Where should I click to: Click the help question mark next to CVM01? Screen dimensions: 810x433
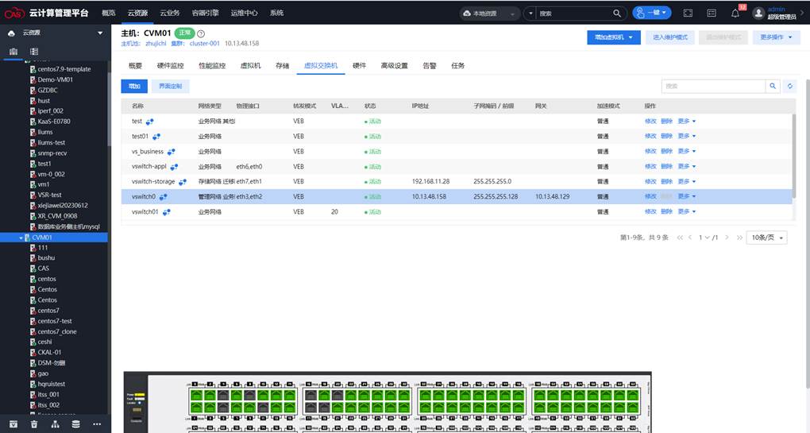pos(201,33)
